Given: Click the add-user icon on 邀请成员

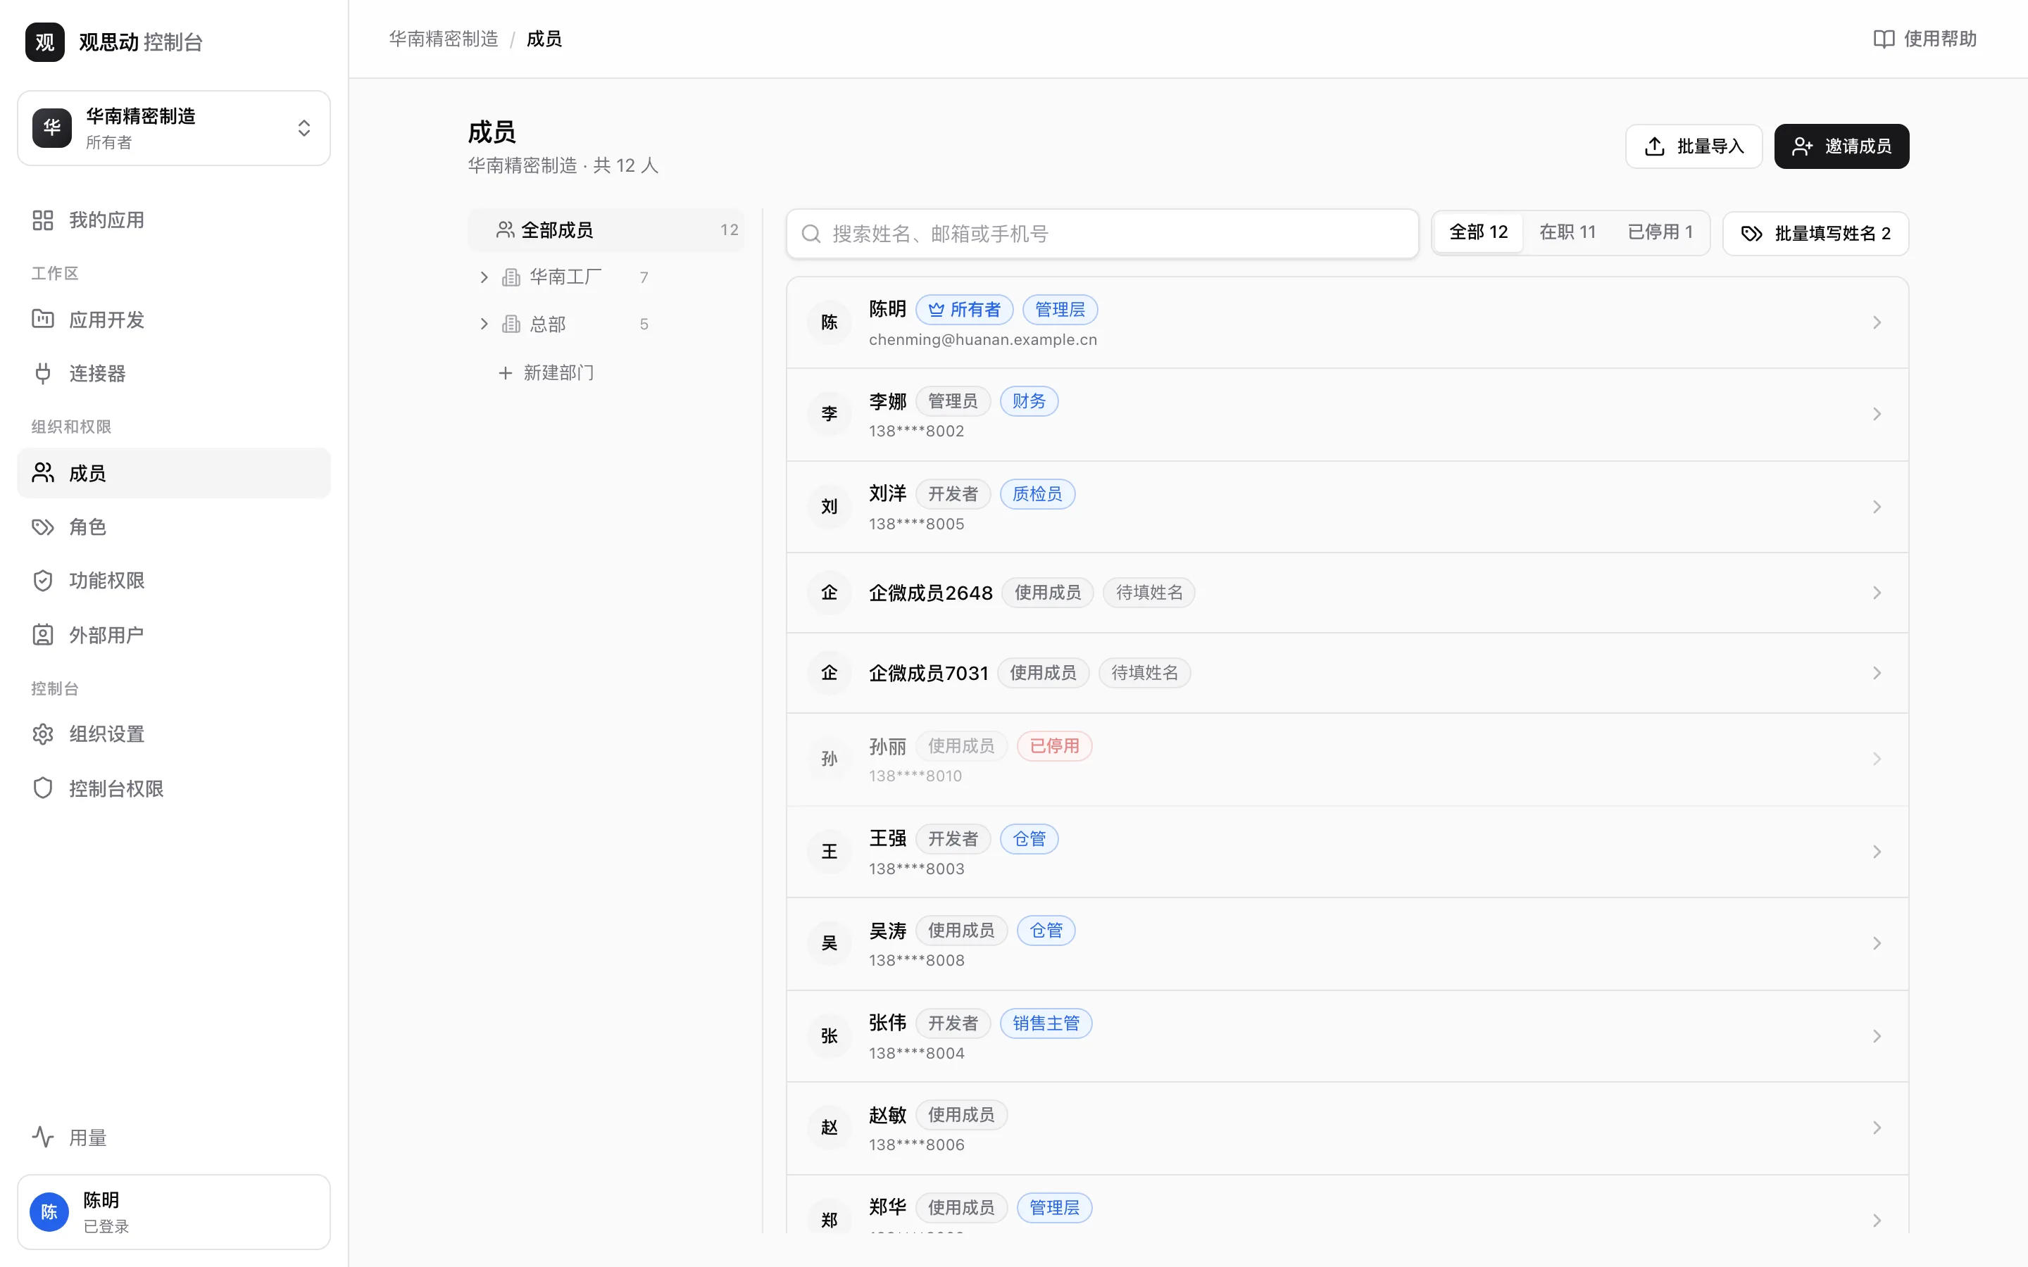Looking at the screenshot, I should pyautogui.click(x=1802, y=146).
